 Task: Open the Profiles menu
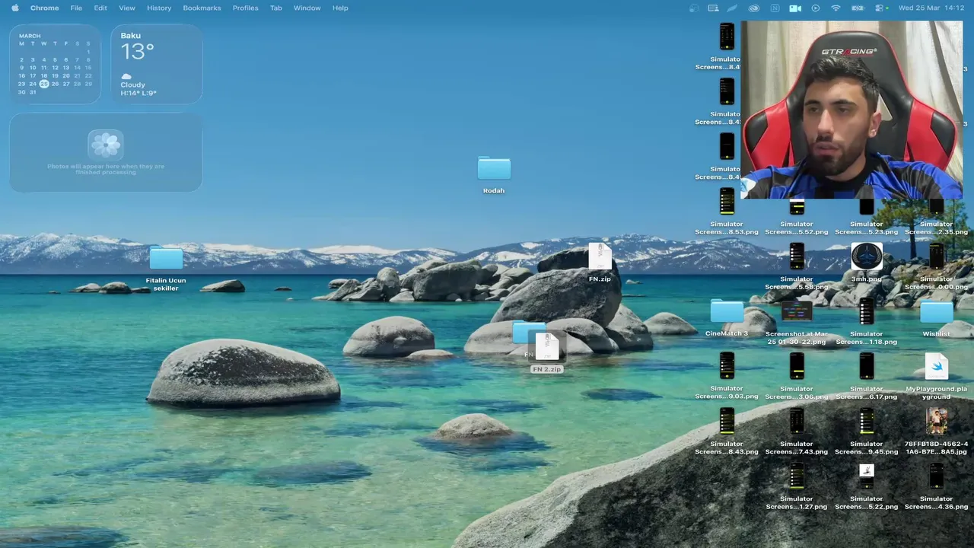[x=246, y=8]
